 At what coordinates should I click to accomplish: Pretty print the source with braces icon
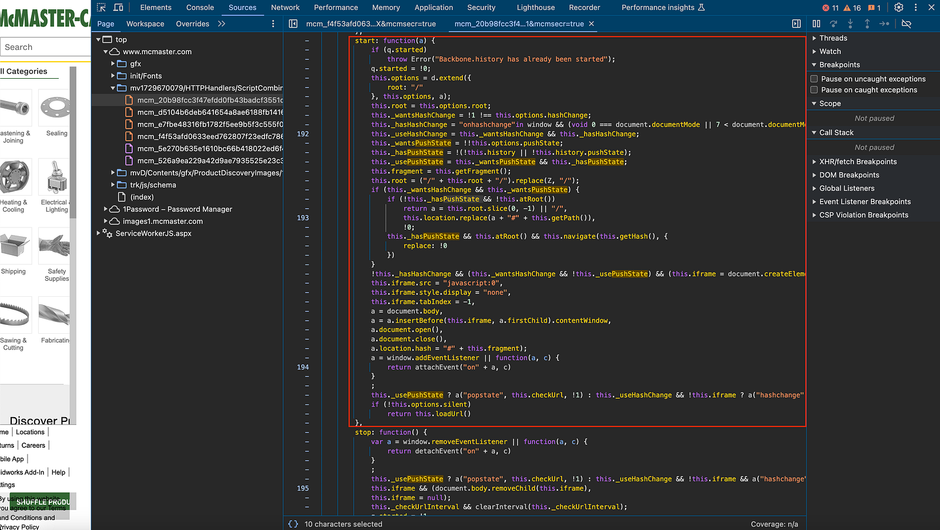click(x=293, y=524)
